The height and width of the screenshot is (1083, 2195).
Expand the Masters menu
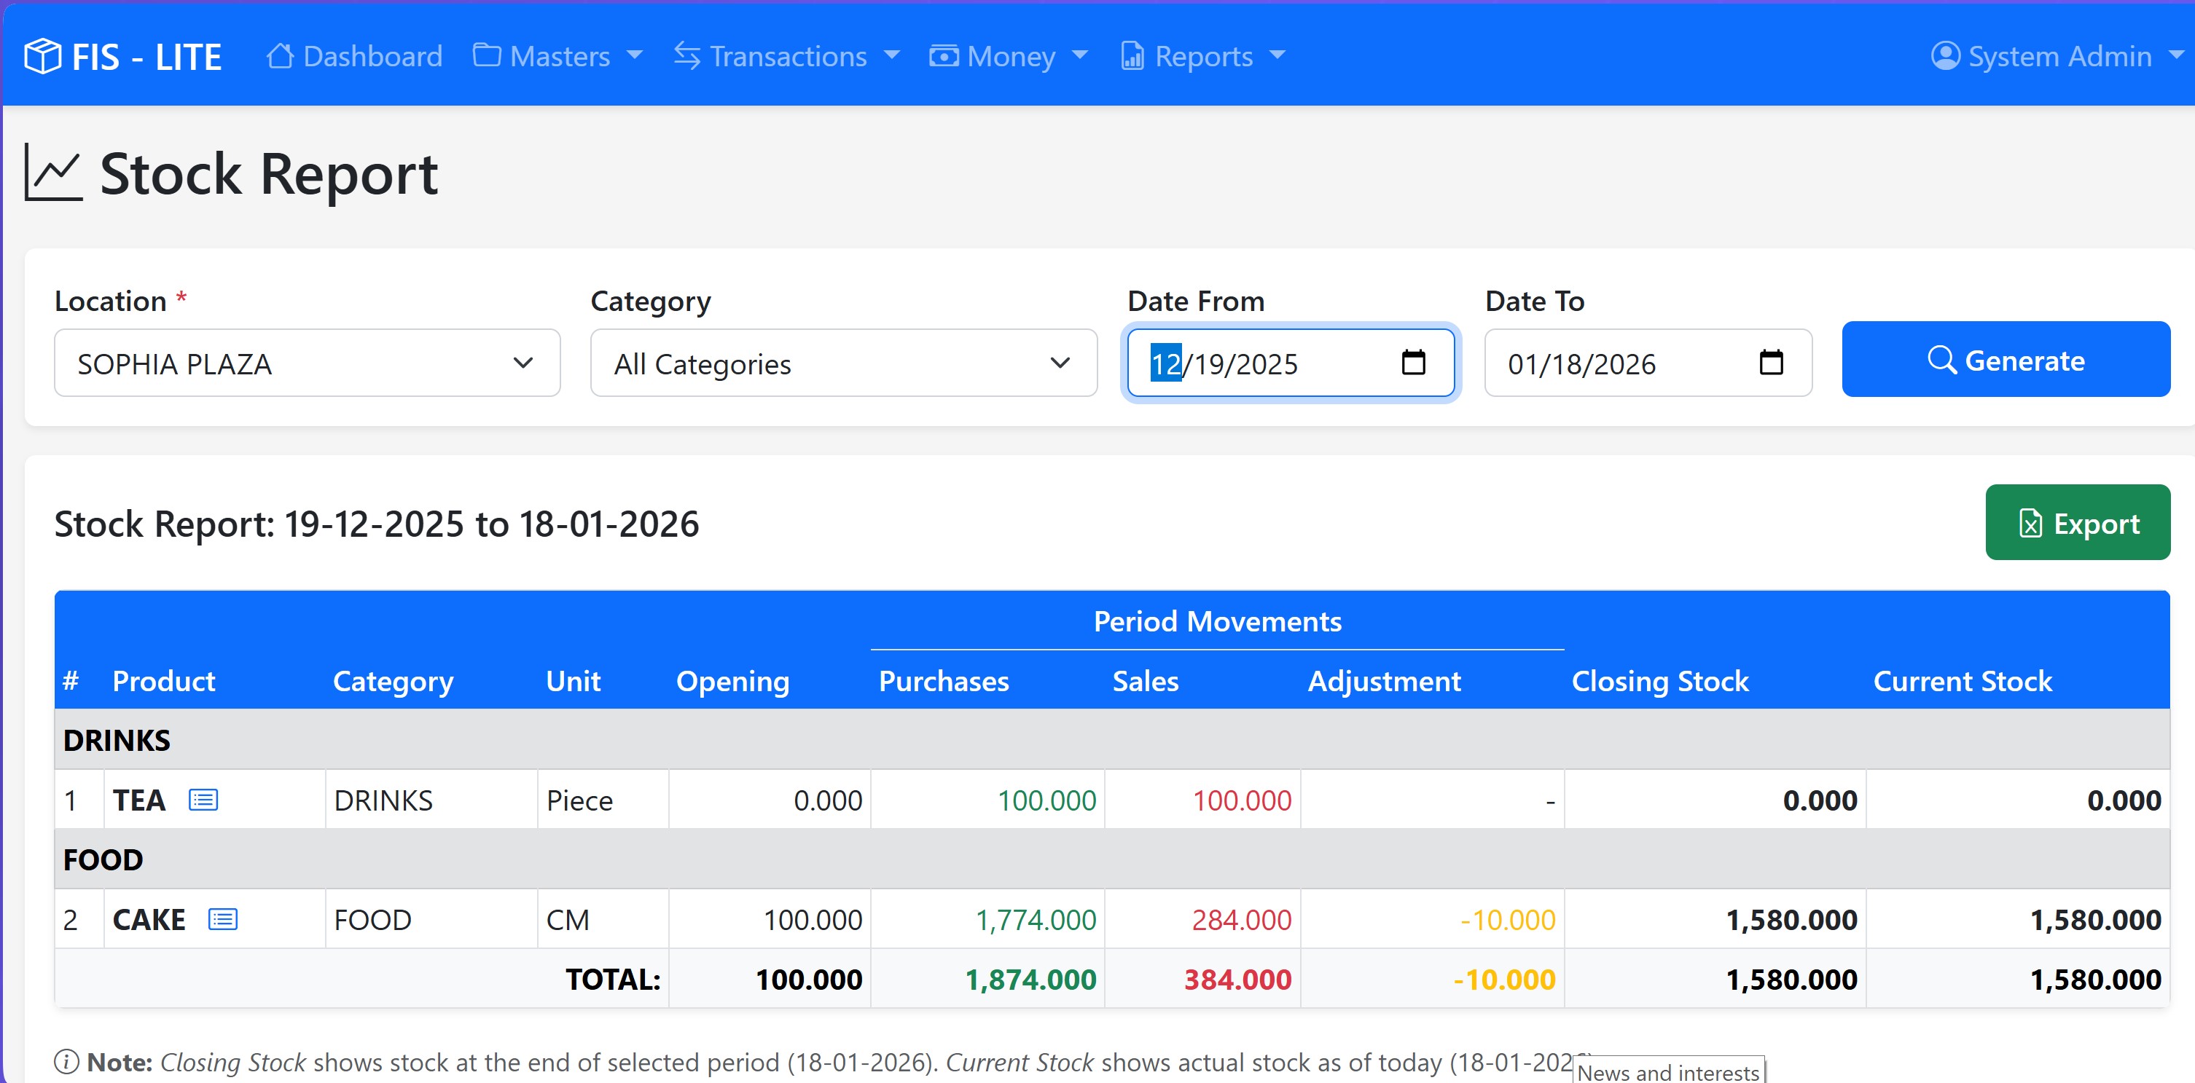(x=558, y=56)
